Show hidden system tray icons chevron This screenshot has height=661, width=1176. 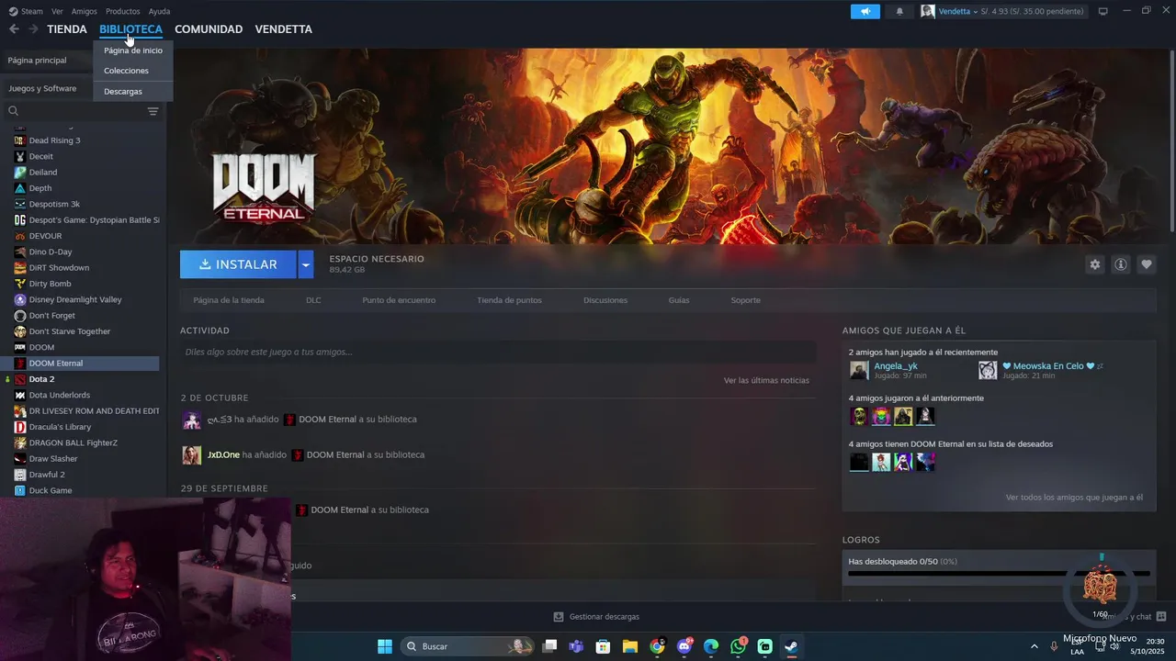(x=1035, y=646)
